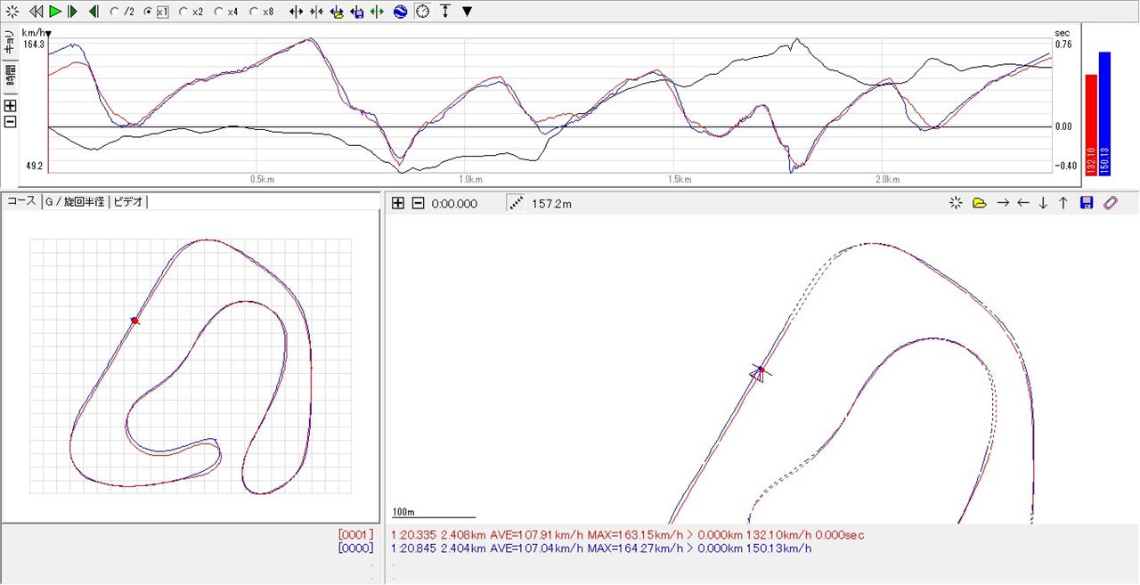Click the 164.3 max speed axis label
This screenshot has height=585, width=1140.
coord(34,44)
